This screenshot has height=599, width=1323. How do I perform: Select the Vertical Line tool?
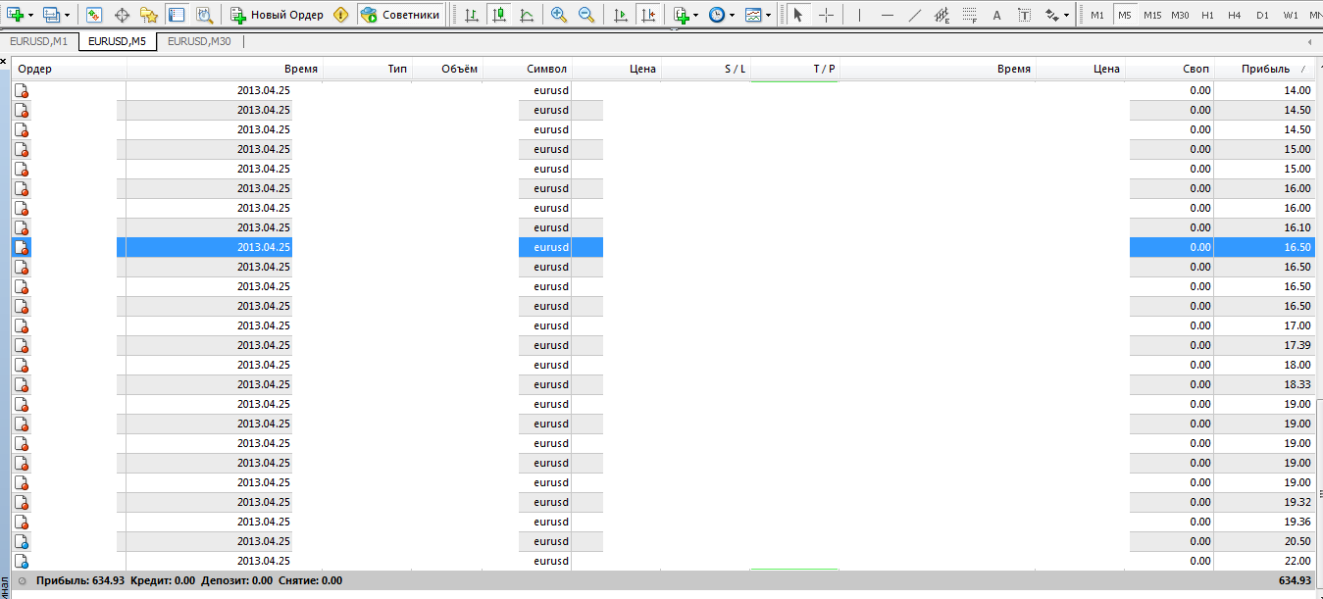(859, 15)
